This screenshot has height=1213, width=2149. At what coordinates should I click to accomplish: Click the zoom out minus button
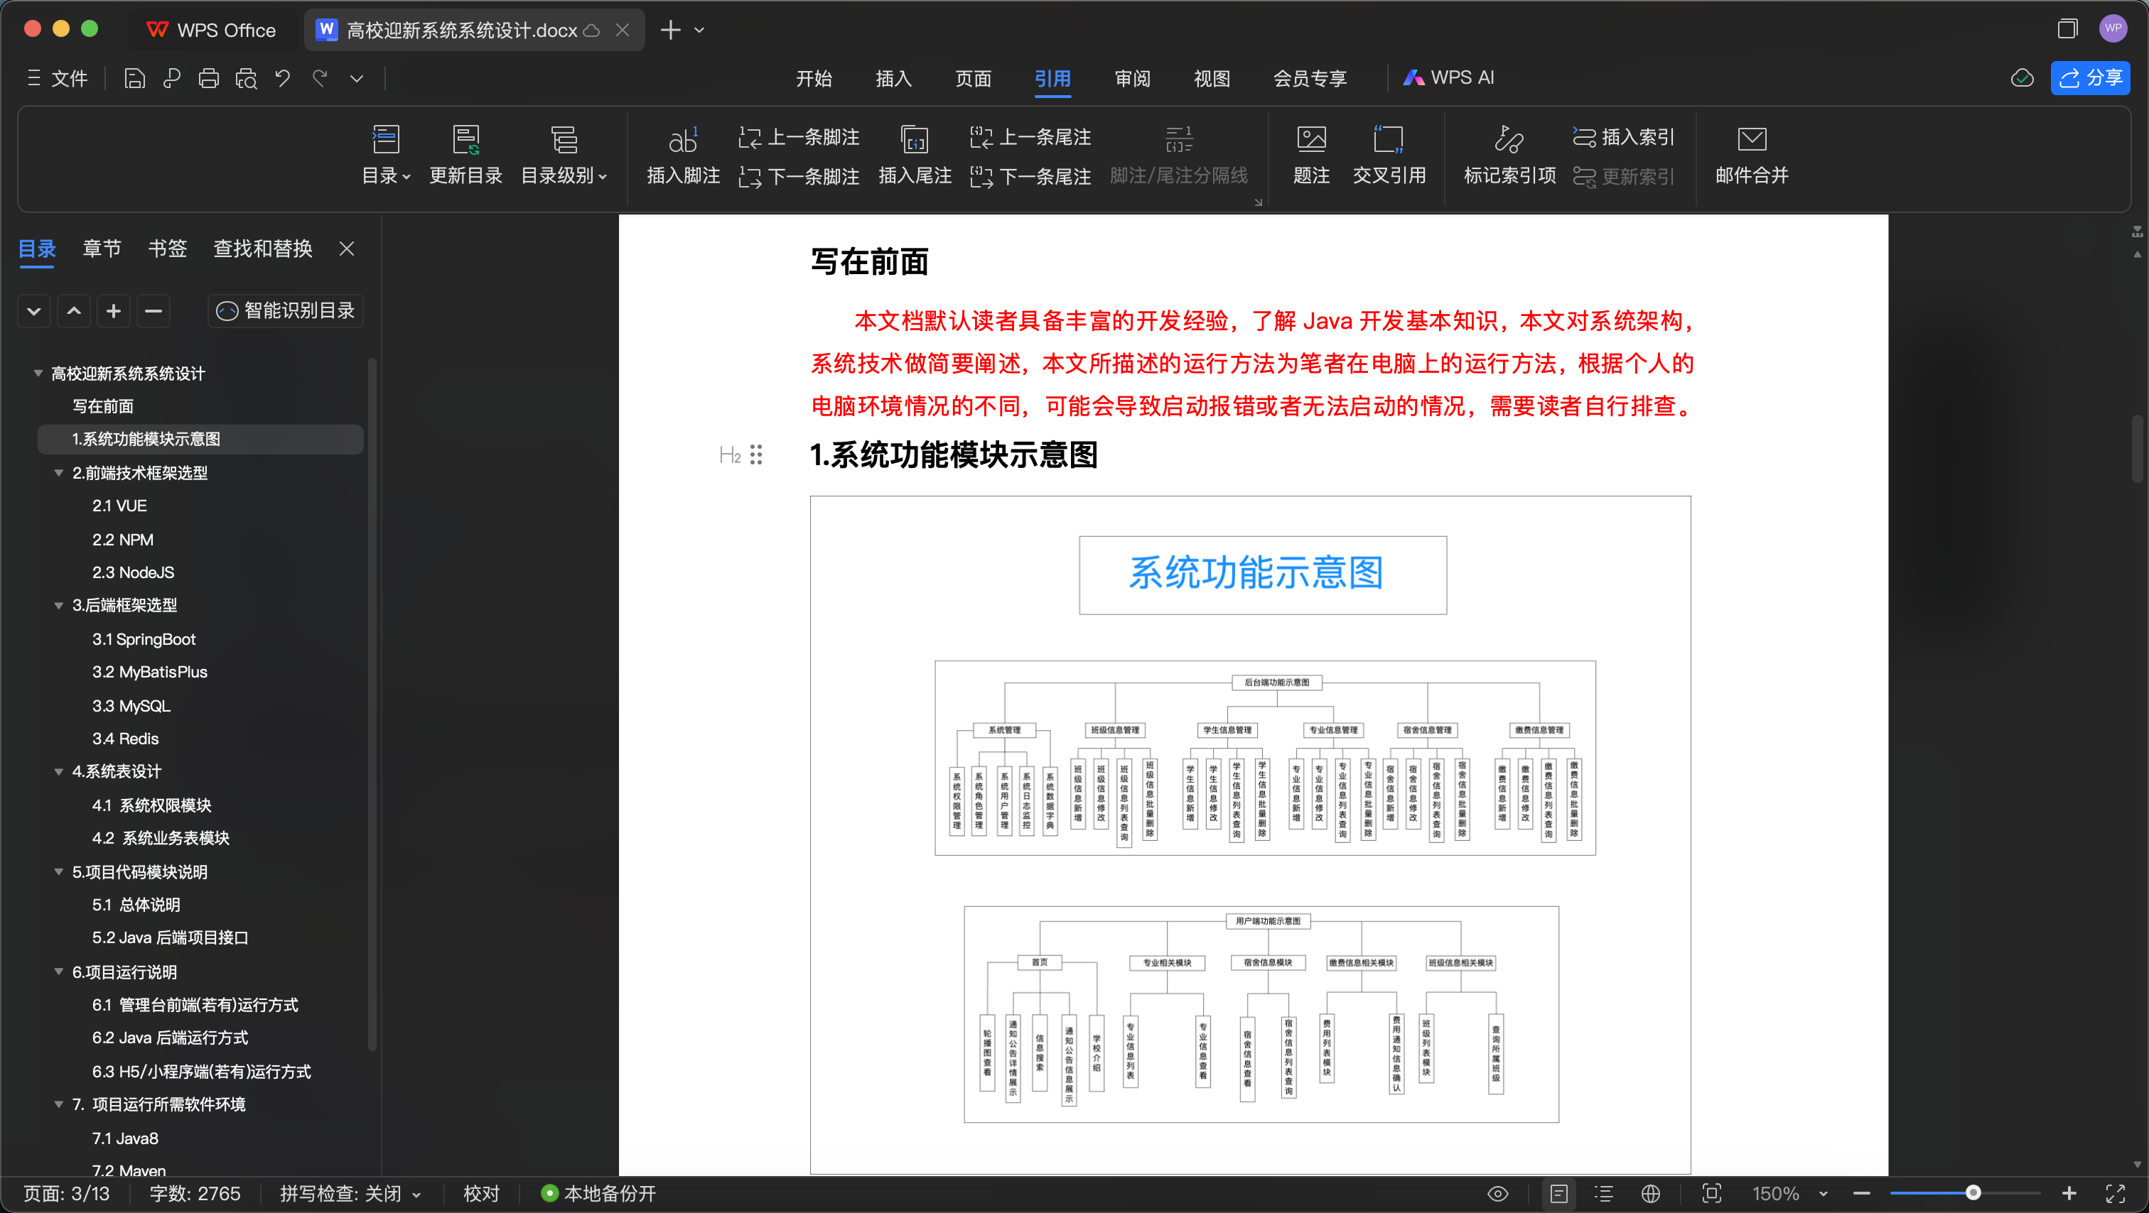coord(1861,1193)
